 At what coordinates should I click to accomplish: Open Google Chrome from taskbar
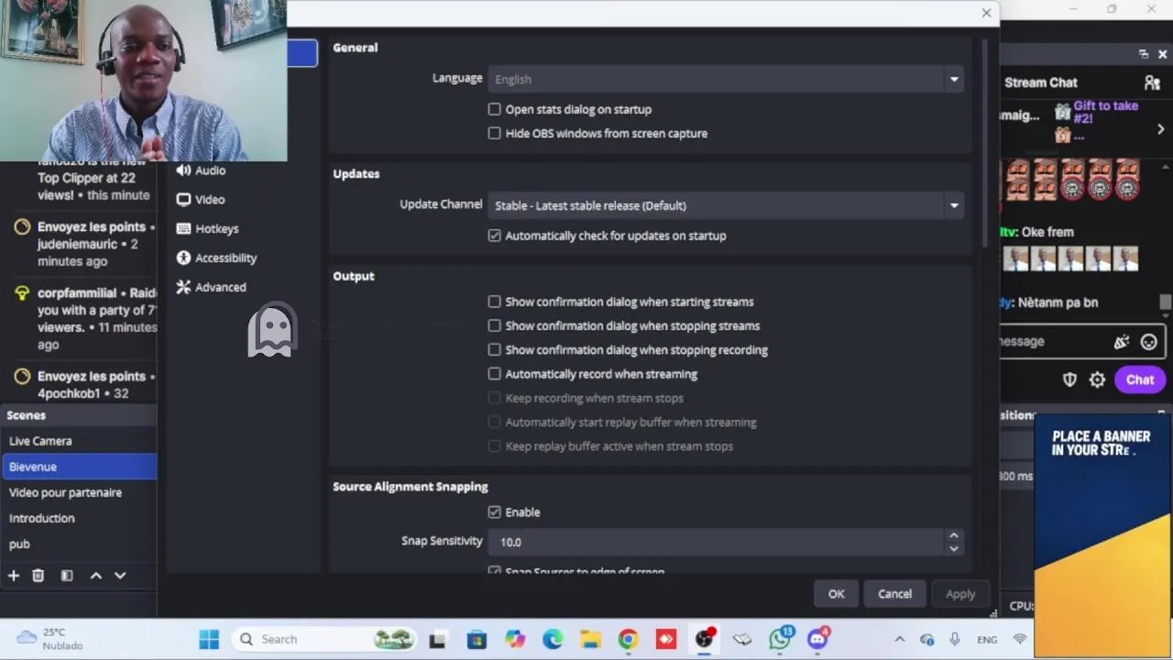(x=628, y=639)
